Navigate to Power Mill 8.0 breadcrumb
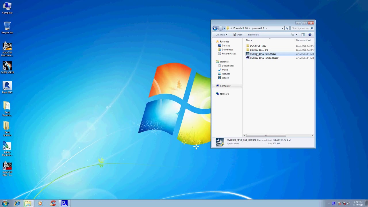The height and width of the screenshot is (207, 368). (240, 28)
